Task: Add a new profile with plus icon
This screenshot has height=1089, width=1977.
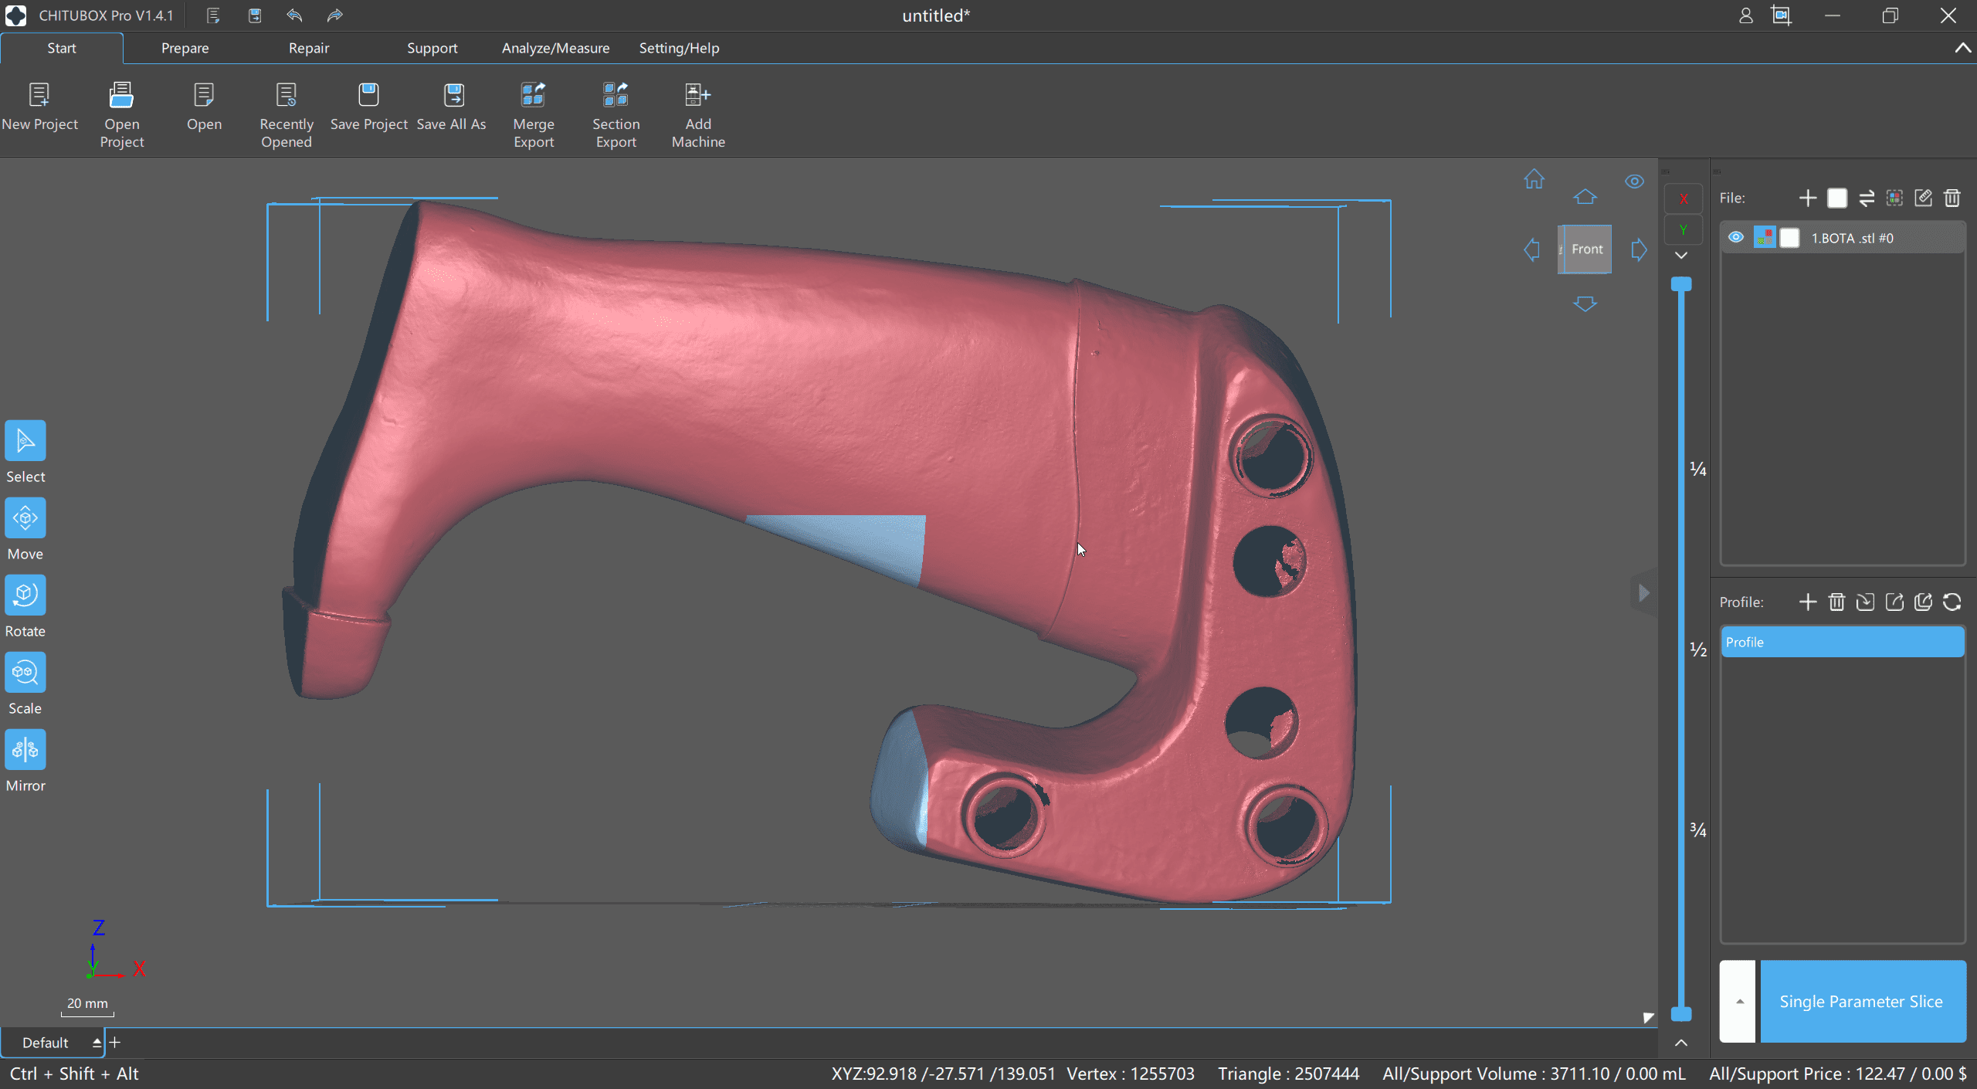Action: [1807, 602]
